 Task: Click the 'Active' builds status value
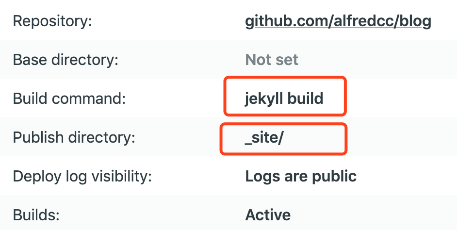point(268,214)
